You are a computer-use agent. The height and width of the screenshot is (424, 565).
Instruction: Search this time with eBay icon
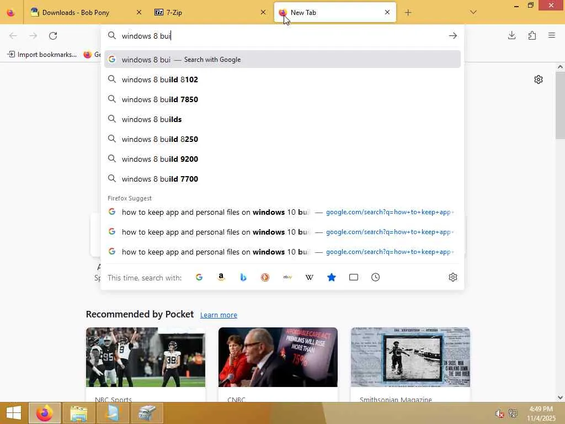[x=287, y=277]
